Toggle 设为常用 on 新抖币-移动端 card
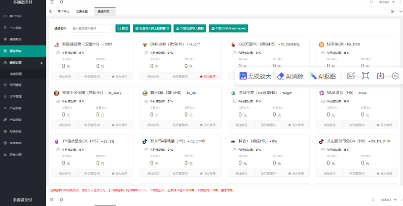Screen dimensions: 403x206 (208, 173)
